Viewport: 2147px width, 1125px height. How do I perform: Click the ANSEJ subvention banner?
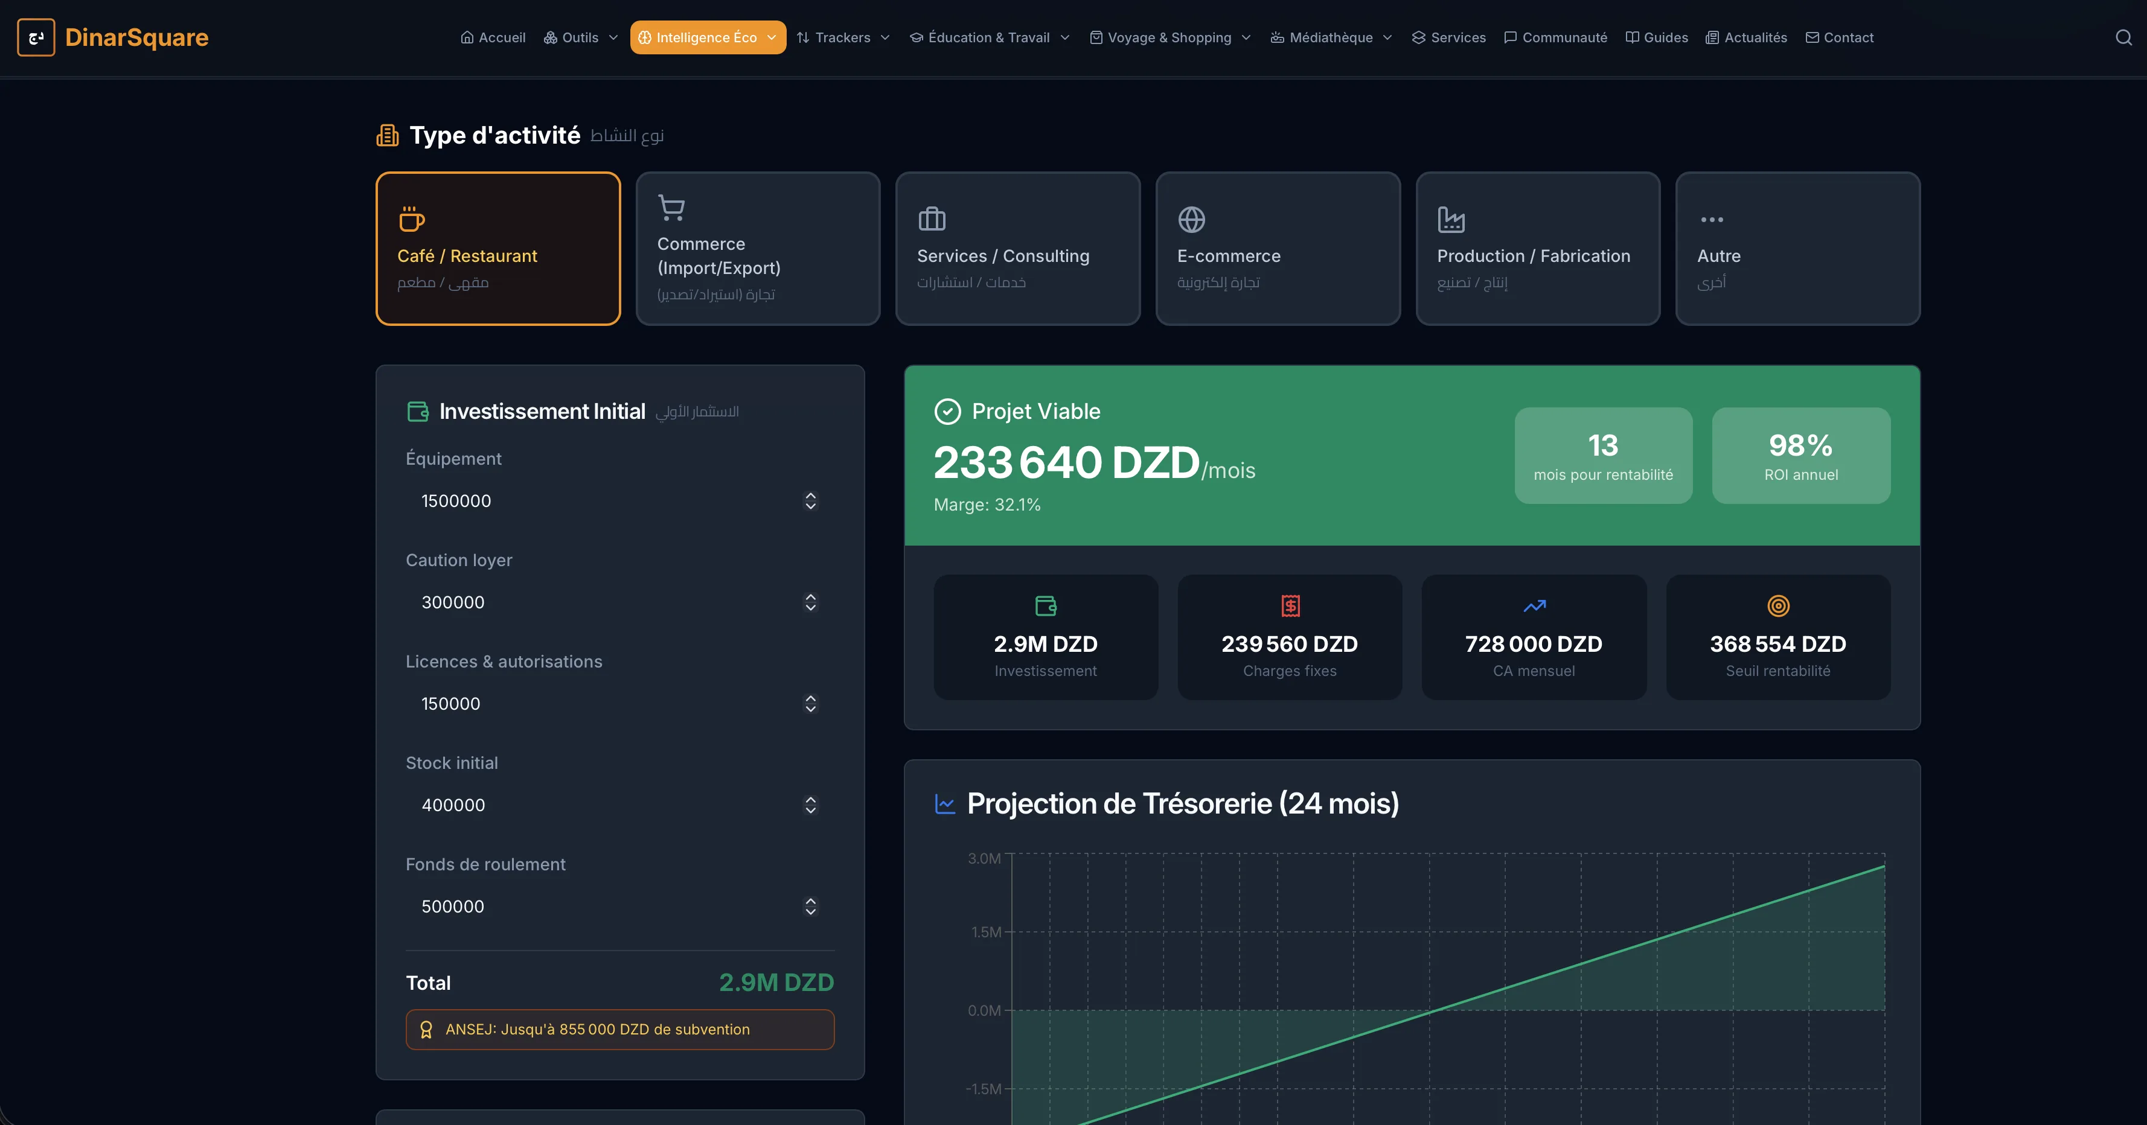pos(619,1029)
